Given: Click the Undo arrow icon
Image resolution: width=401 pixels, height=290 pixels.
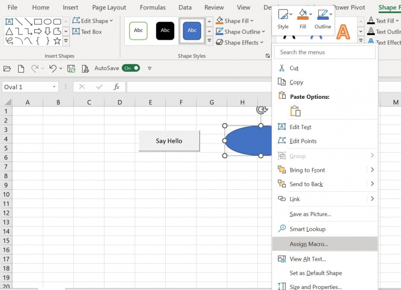Looking at the screenshot, I should pyautogui.click(x=52, y=68).
